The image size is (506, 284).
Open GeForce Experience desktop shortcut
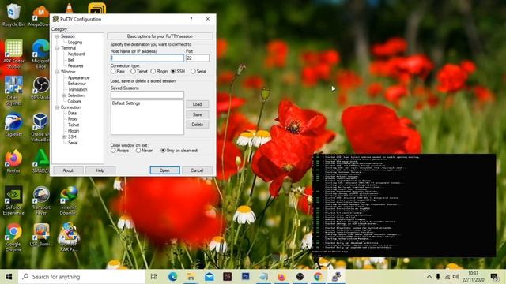[13, 200]
